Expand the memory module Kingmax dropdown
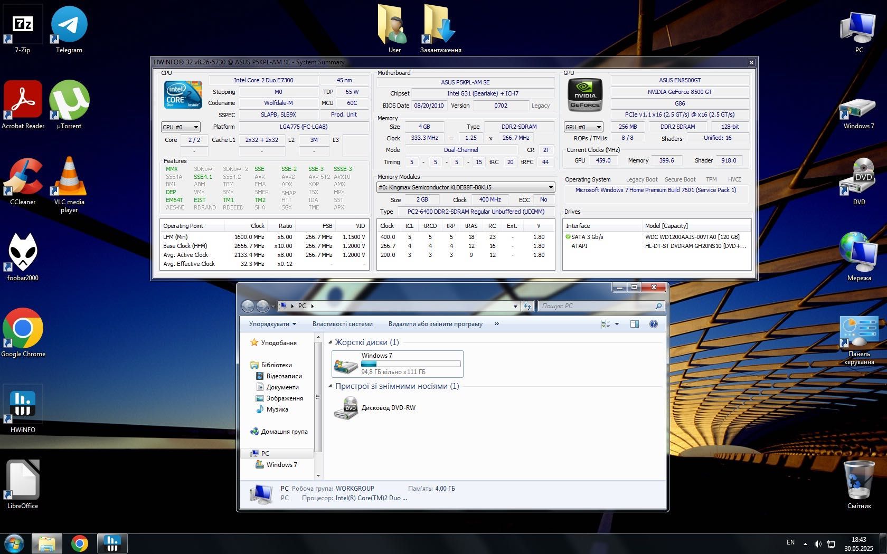 466,187
